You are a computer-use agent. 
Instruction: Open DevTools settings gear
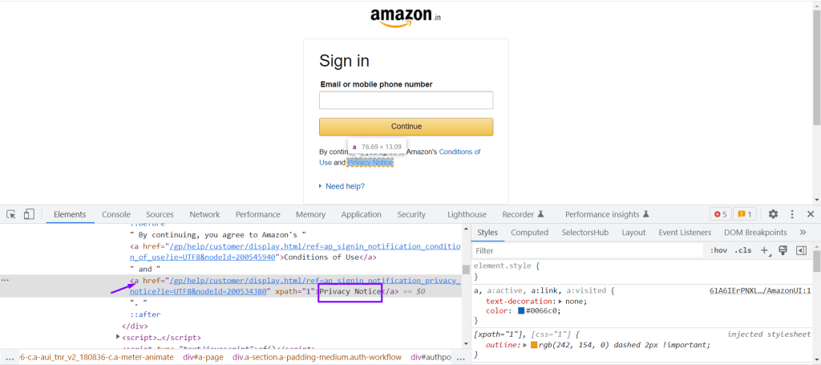[773, 214]
